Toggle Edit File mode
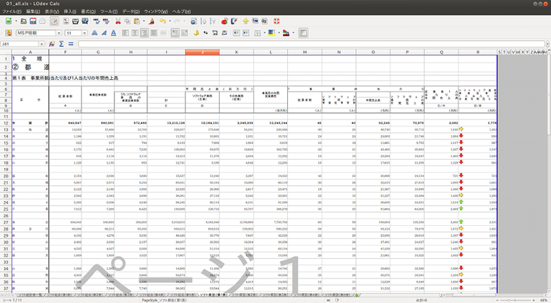 pyautogui.click(x=54, y=21)
